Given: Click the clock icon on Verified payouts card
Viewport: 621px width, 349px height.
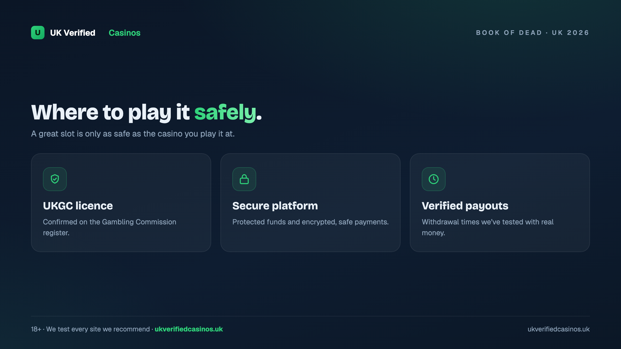Looking at the screenshot, I should pyautogui.click(x=434, y=179).
